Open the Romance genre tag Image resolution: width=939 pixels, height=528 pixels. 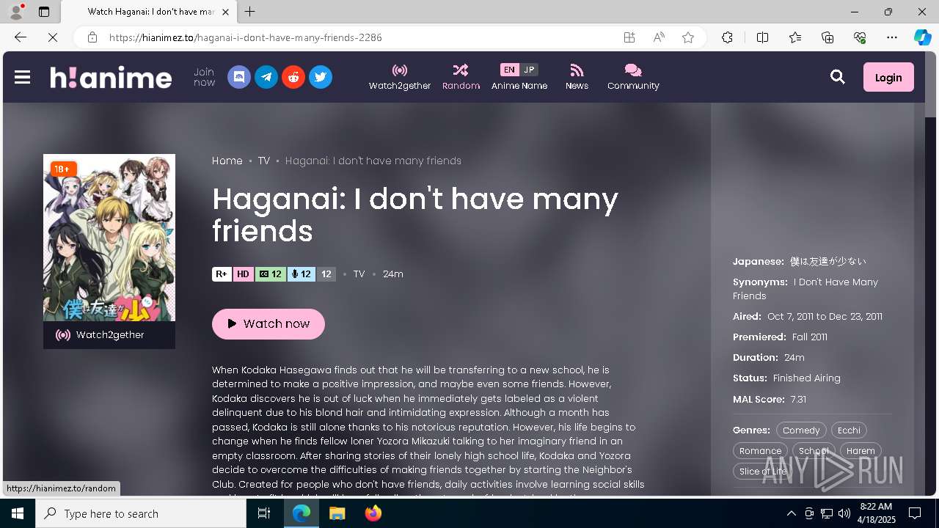point(760,451)
